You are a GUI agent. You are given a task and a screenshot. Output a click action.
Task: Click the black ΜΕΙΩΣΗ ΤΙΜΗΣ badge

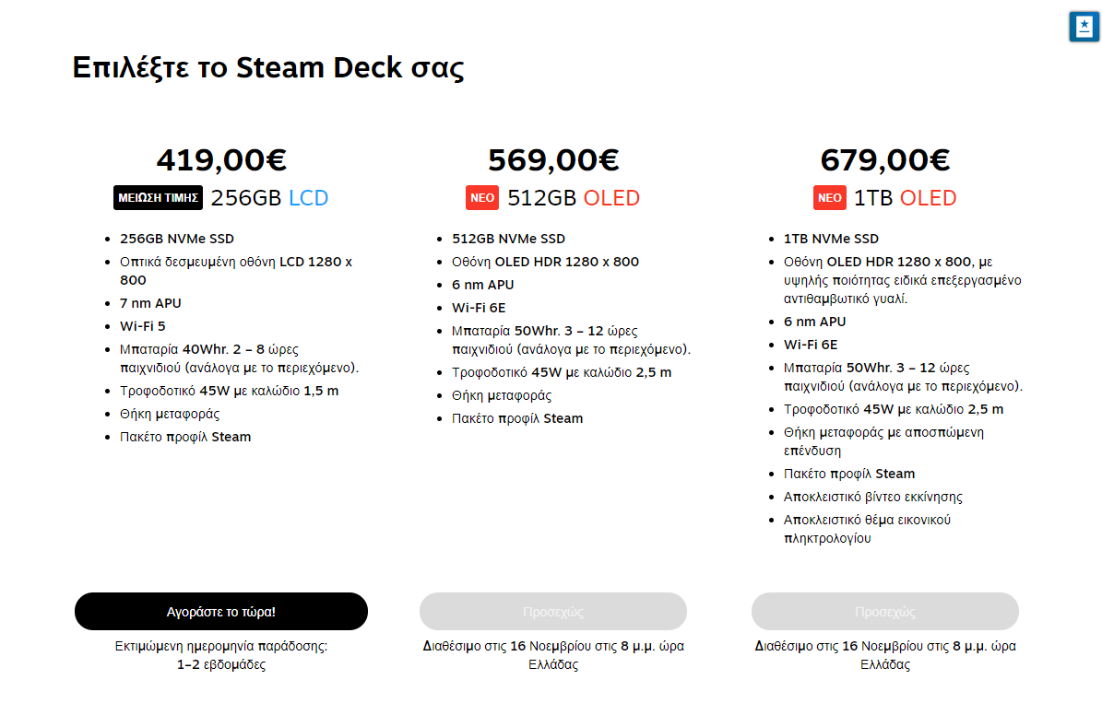click(158, 198)
